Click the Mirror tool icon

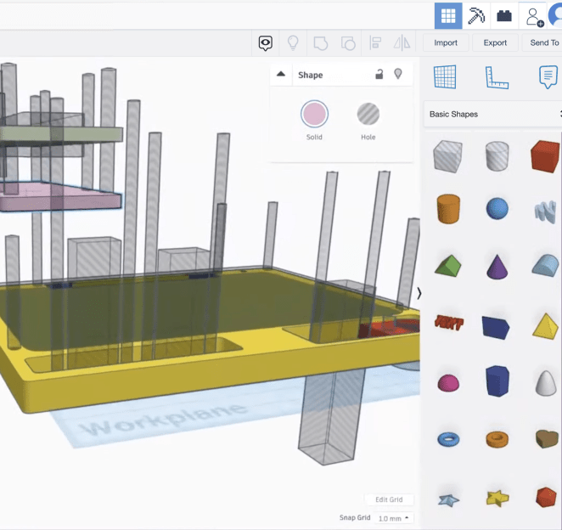pyautogui.click(x=402, y=42)
